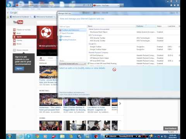Viewport: 186px width, 139px height.
Task: Click the address bar search magnifier icon
Action: tap(84, 5)
